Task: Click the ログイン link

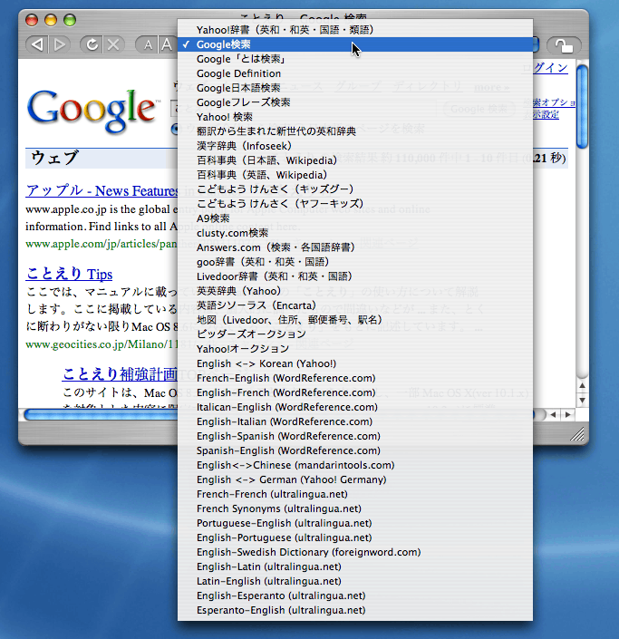Action: (x=550, y=68)
